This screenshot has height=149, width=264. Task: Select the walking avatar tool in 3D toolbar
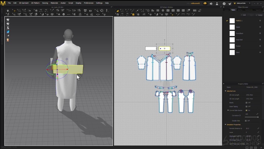coord(8,14)
